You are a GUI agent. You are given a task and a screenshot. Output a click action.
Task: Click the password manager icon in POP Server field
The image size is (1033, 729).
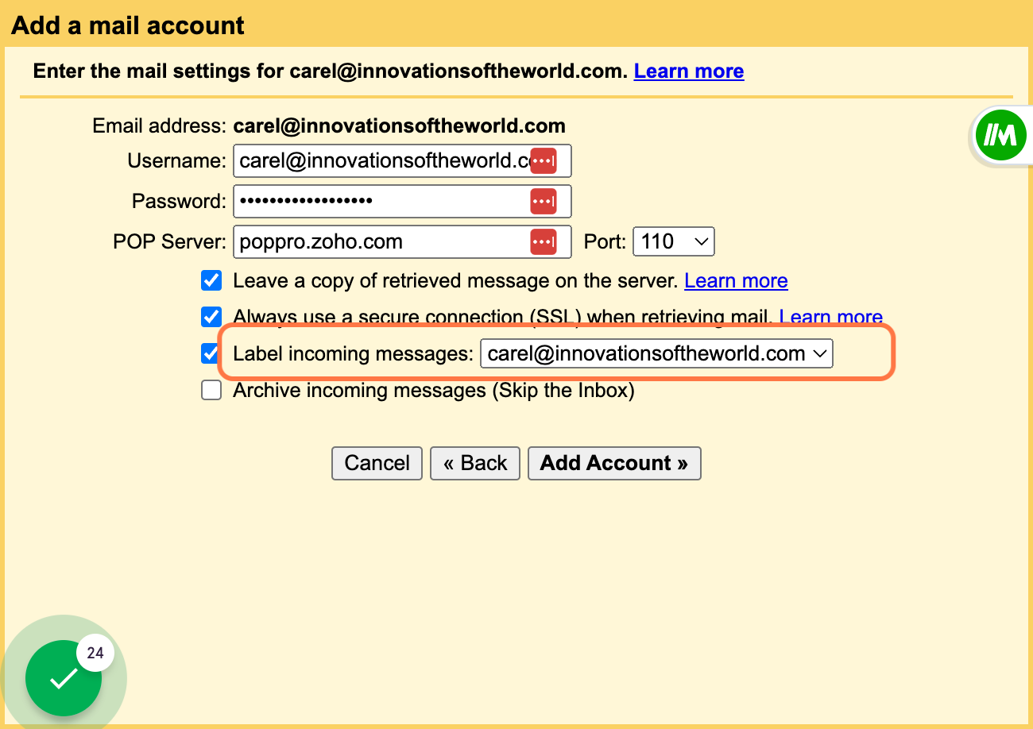click(x=544, y=241)
